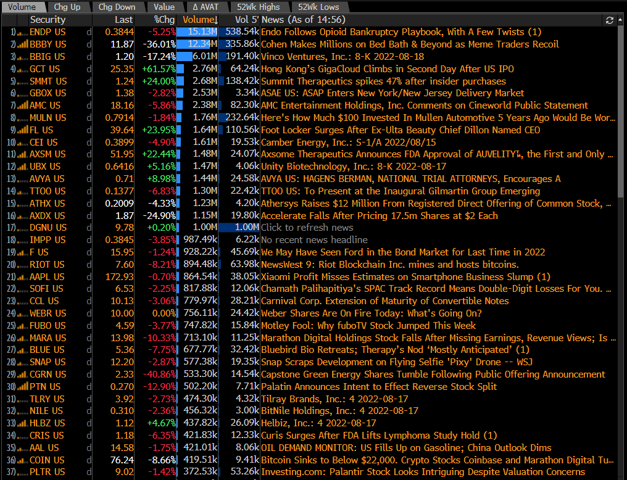
Task: Click the signal bars icon beside PTN US
Action: (x=22, y=387)
